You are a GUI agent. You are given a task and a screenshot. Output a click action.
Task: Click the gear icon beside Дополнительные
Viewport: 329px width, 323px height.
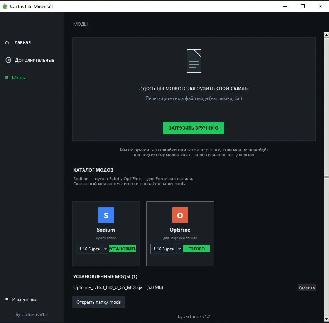(8, 60)
